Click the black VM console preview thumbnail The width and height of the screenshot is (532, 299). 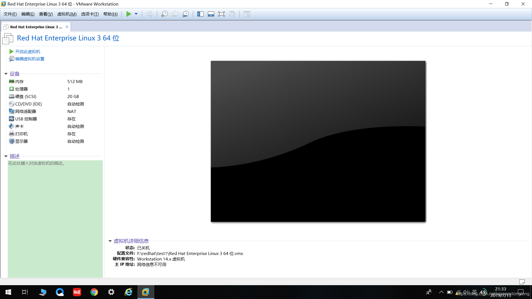tap(318, 141)
